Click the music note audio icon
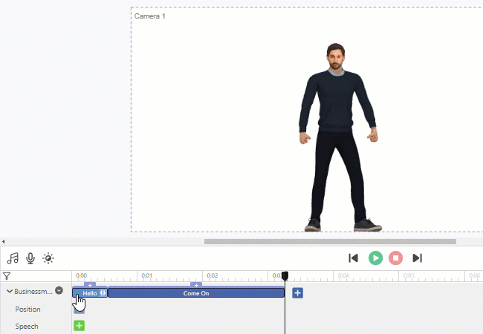 point(13,258)
